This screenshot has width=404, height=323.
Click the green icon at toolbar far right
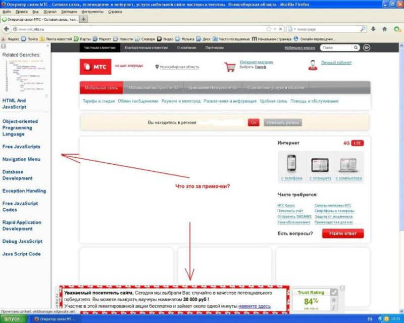coord(397,29)
